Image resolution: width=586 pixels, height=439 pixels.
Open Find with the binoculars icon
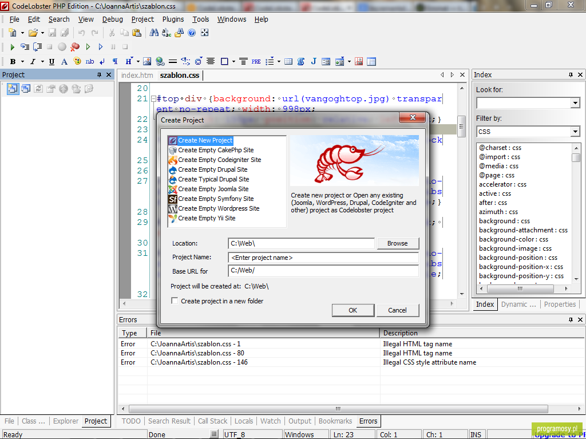click(153, 33)
